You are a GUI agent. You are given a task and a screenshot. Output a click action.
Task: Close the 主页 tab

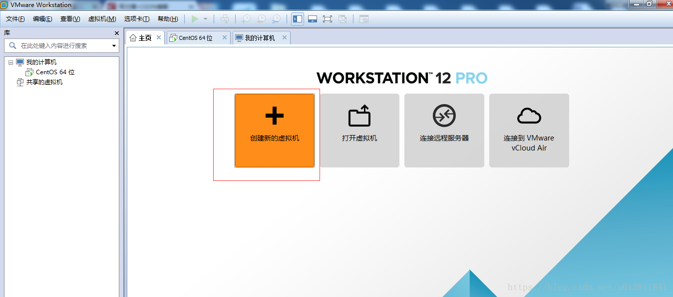pyautogui.click(x=159, y=37)
